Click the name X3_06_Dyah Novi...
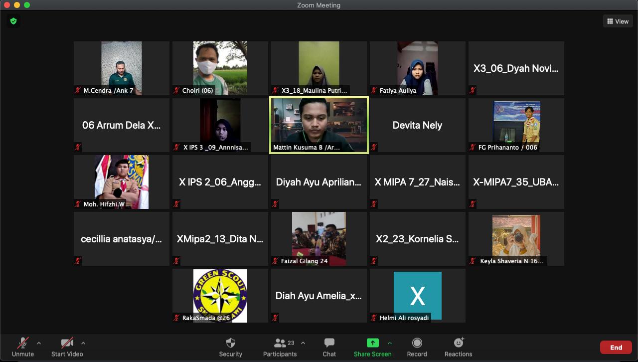This screenshot has width=638, height=362. (516, 68)
